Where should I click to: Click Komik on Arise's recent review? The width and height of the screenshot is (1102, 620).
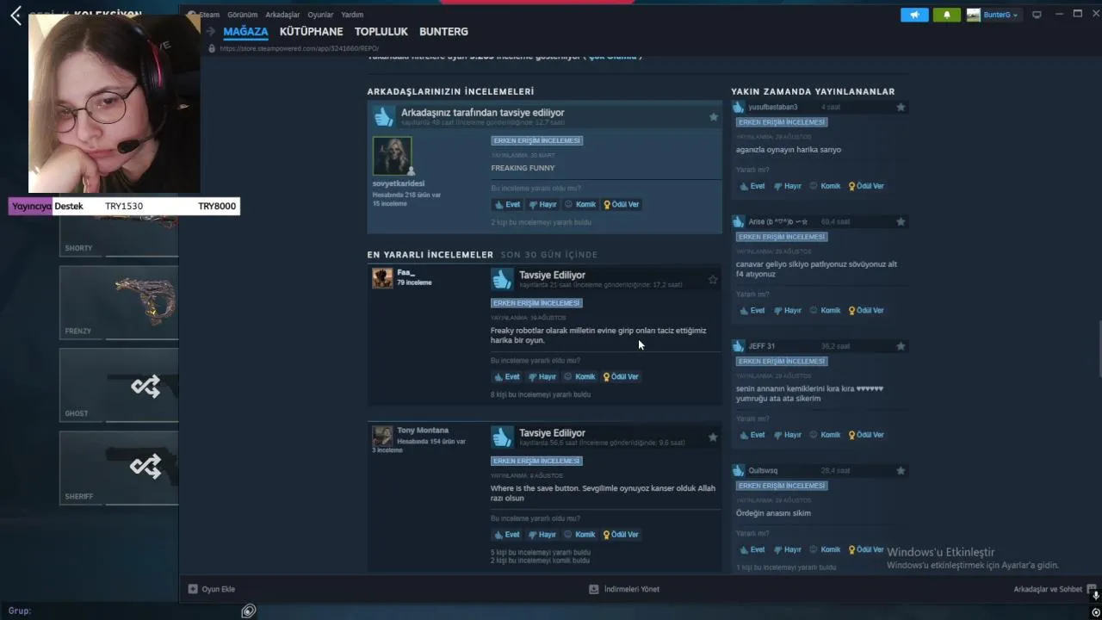pos(826,311)
